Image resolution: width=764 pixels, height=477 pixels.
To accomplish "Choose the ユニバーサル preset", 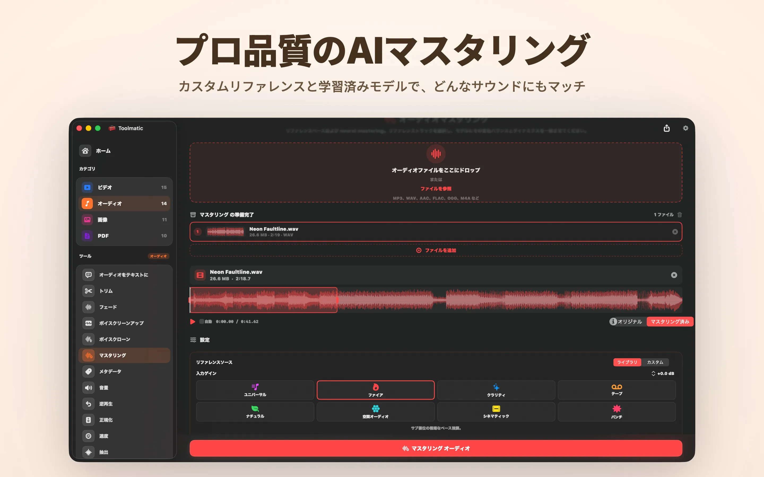I will tap(255, 390).
